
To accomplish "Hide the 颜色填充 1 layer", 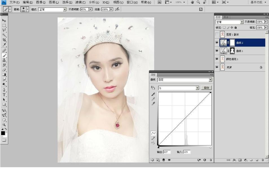I will click(217, 59).
